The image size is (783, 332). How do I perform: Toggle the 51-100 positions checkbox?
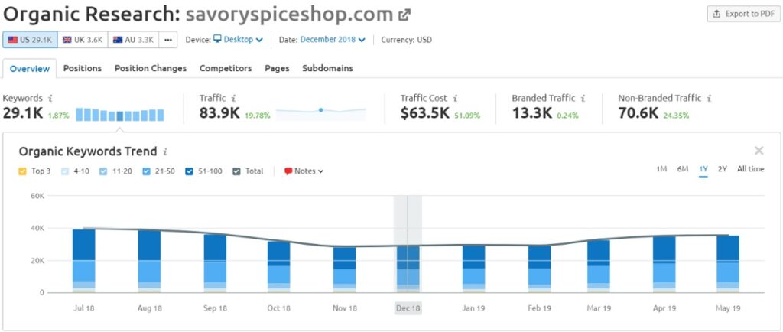point(190,171)
